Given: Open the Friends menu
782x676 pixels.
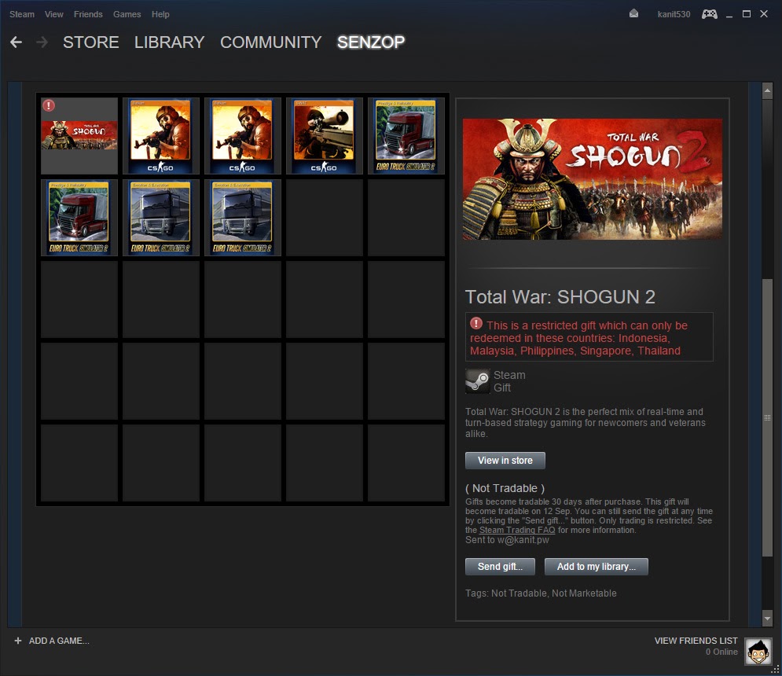Looking at the screenshot, I should pos(88,14).
